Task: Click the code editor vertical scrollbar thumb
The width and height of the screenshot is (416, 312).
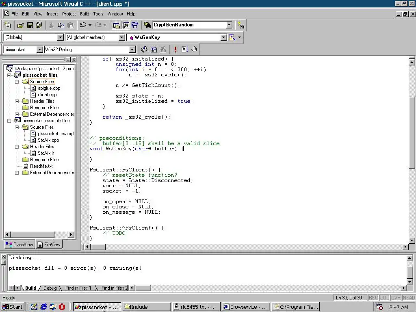Action: point(412,133)
